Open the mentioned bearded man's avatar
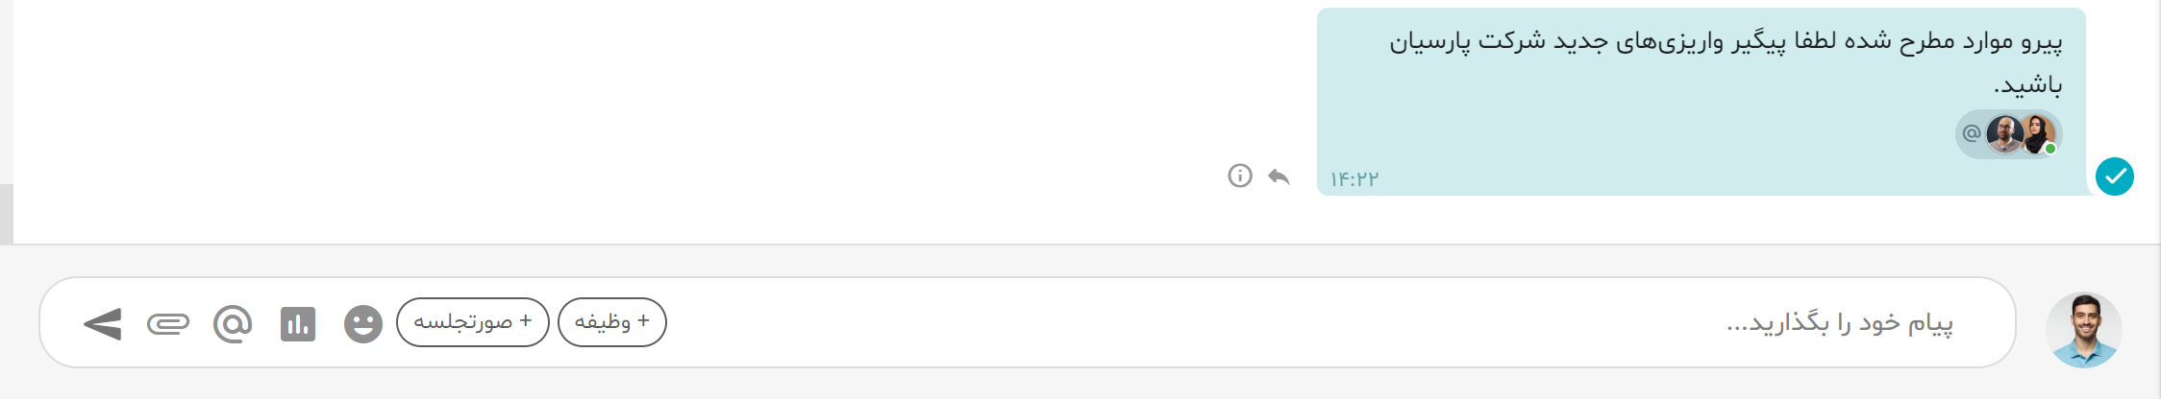The image size is (2161, 399). point(2005,134)
